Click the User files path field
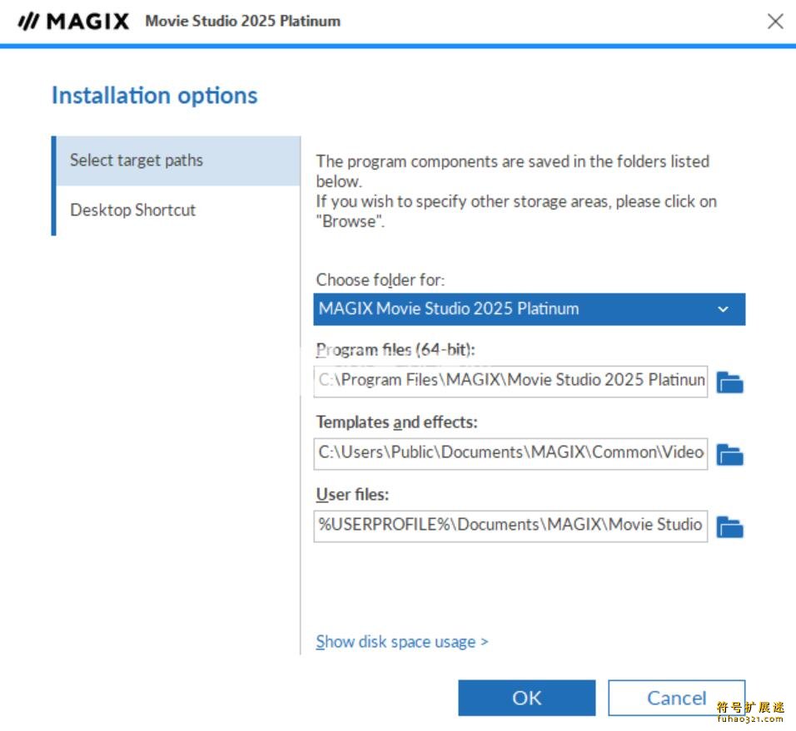This screenshot has width=796, height=731. [510, 526]
